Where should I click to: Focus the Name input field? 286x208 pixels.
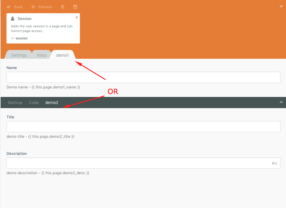(143, 77)
